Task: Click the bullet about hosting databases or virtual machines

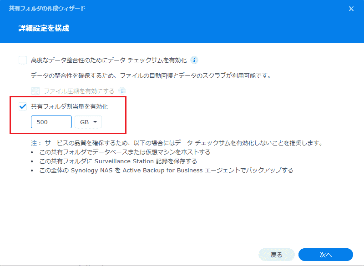Action: pos(125,152)
